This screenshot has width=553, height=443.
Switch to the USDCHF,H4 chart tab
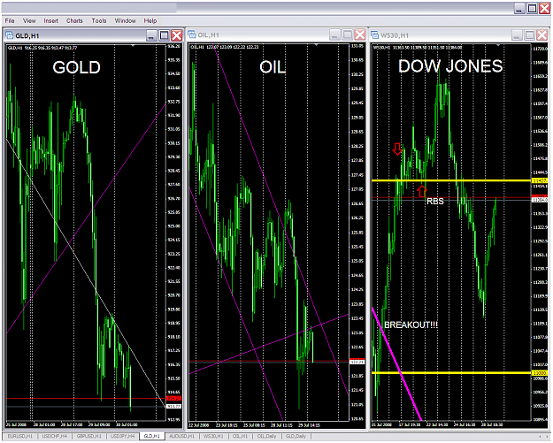click(54, 436)
